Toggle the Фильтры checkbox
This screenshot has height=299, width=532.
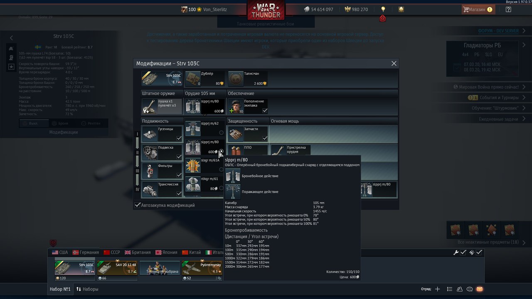click(x=179, y=175)
